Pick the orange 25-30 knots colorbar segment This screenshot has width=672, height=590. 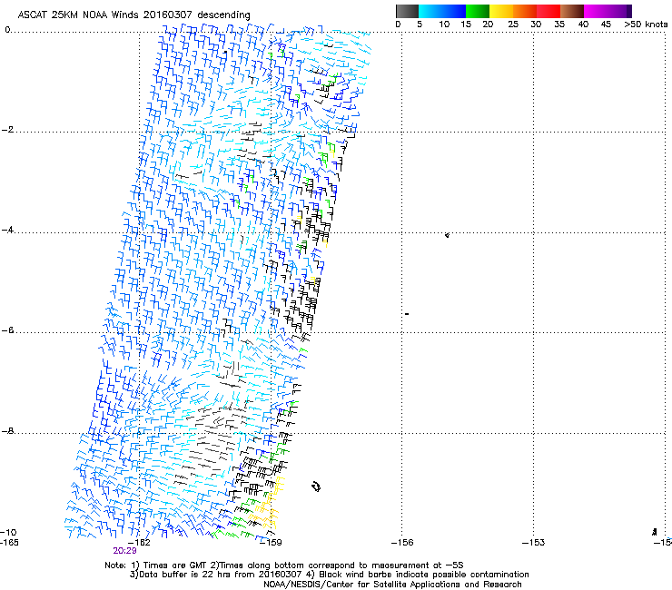click(525, 11)
